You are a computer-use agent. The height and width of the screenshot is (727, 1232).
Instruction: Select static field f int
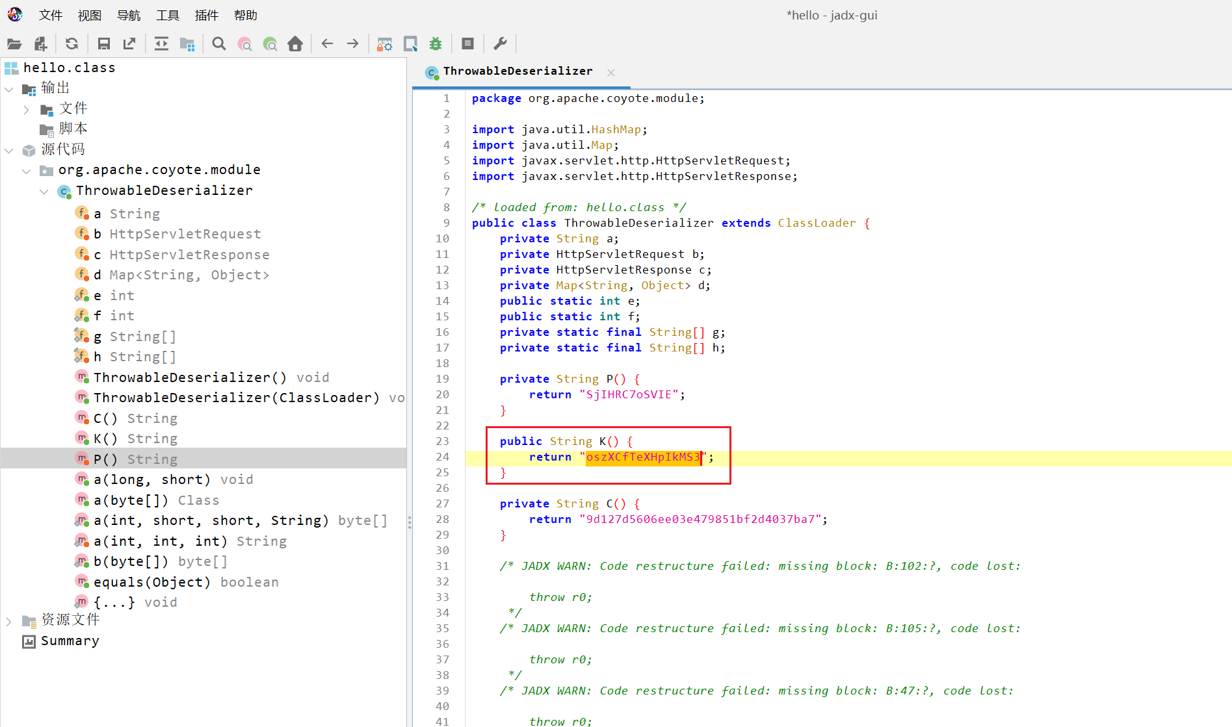click(114, 316)
